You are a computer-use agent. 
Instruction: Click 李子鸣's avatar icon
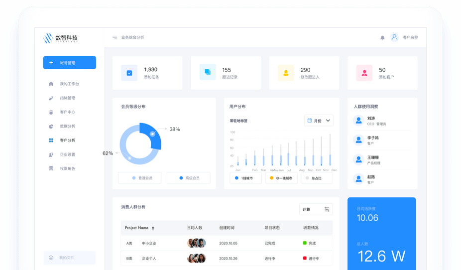[x=358, y=140]
